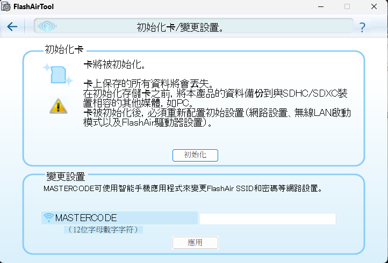The width and height of the screenshot is (388, 263).
Task: Click the 初始化 button to initialize card
Action: click(x=195, y=155)
